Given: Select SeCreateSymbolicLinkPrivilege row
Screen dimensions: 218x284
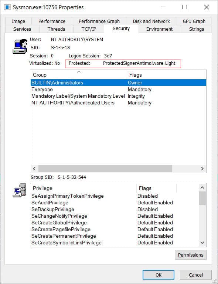Looking at the screenshot, I should point(115,243).
